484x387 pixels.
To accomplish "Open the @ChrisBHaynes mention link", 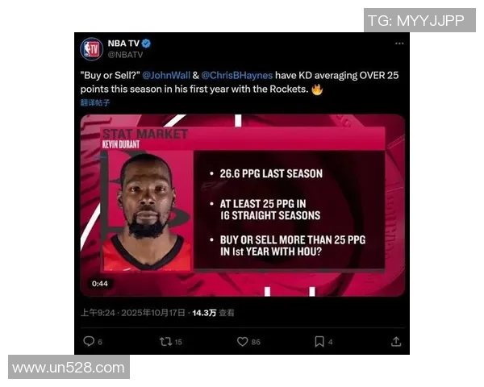I will [237, 75].
